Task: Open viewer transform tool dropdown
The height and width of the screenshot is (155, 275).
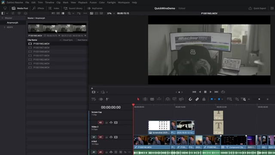Action: [x=107, y=92]
